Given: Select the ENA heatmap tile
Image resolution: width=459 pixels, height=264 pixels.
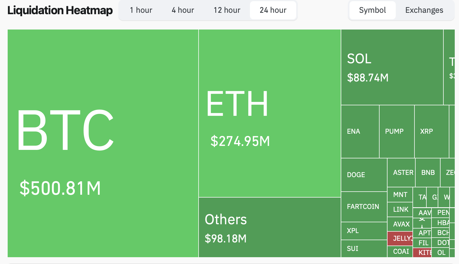Looking at the screenshot, I should click(x=360, y=131).
